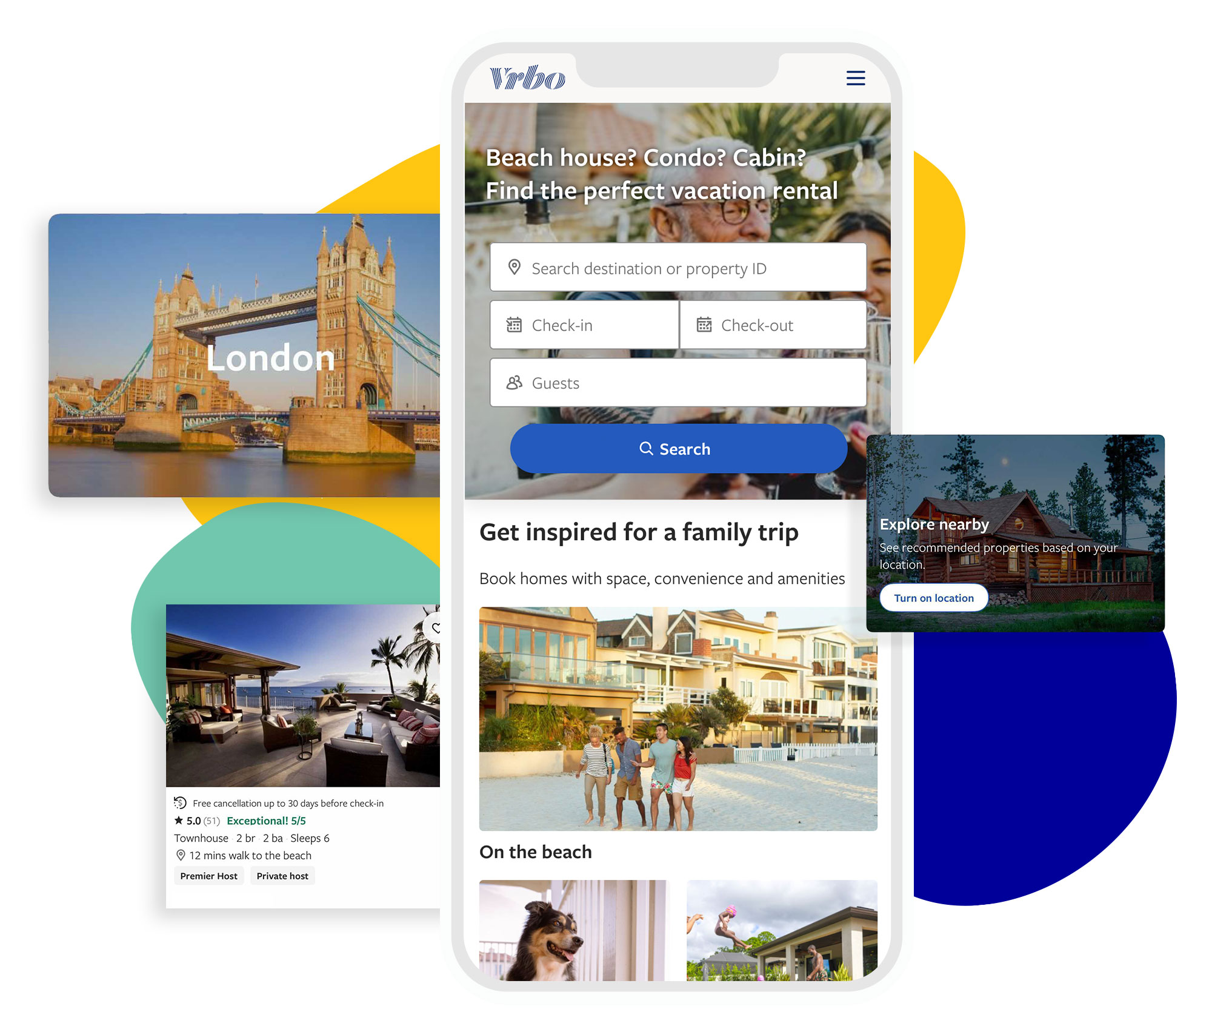
Task: Click the blue Search button
Action: click(675, 448)
